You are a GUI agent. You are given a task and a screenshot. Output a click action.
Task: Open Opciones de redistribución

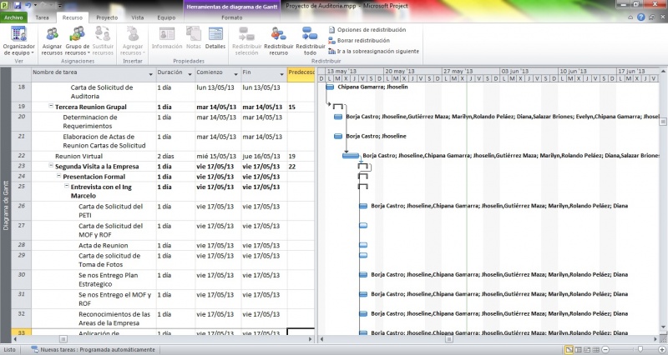tap(371, 29)
